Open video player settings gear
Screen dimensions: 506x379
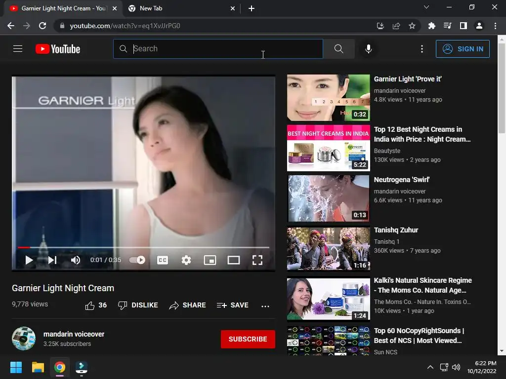[186, 260]
